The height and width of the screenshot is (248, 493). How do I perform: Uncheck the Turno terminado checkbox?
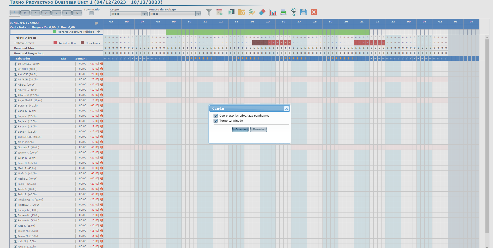(216, 121)
